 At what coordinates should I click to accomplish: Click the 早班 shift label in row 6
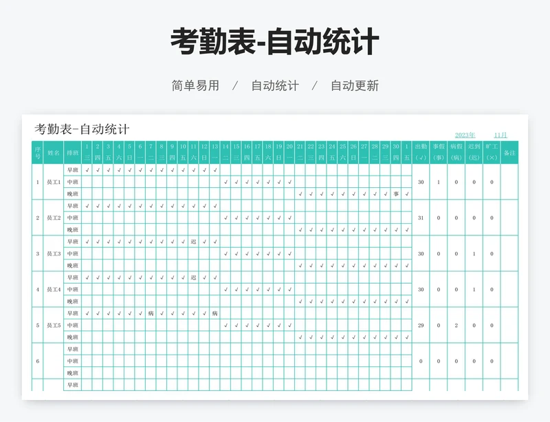(x=73, y=349)
